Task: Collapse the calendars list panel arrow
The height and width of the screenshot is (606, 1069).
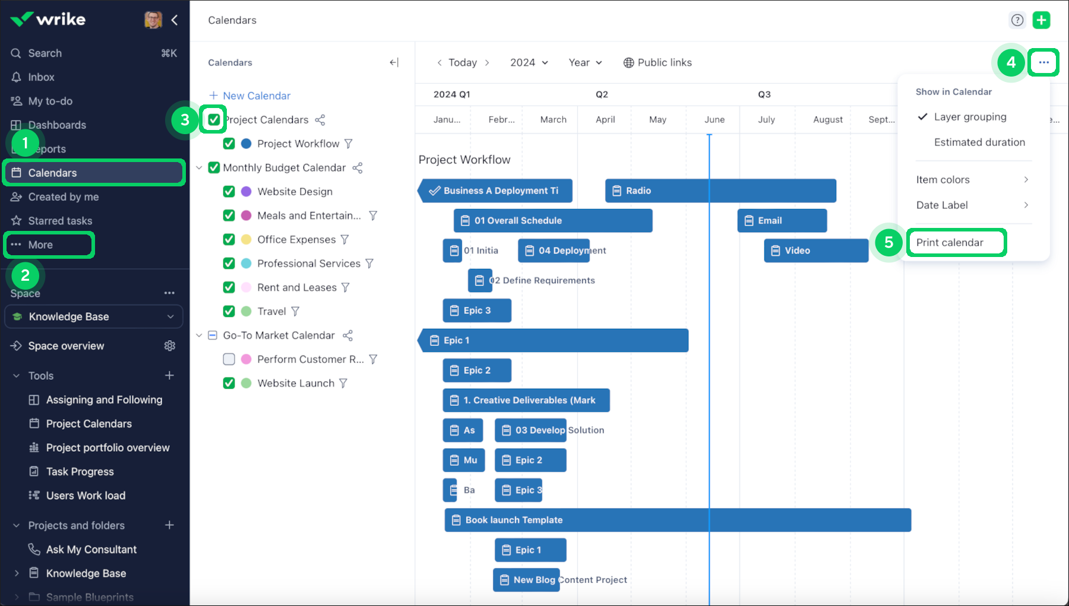Action: click(394, 63)
